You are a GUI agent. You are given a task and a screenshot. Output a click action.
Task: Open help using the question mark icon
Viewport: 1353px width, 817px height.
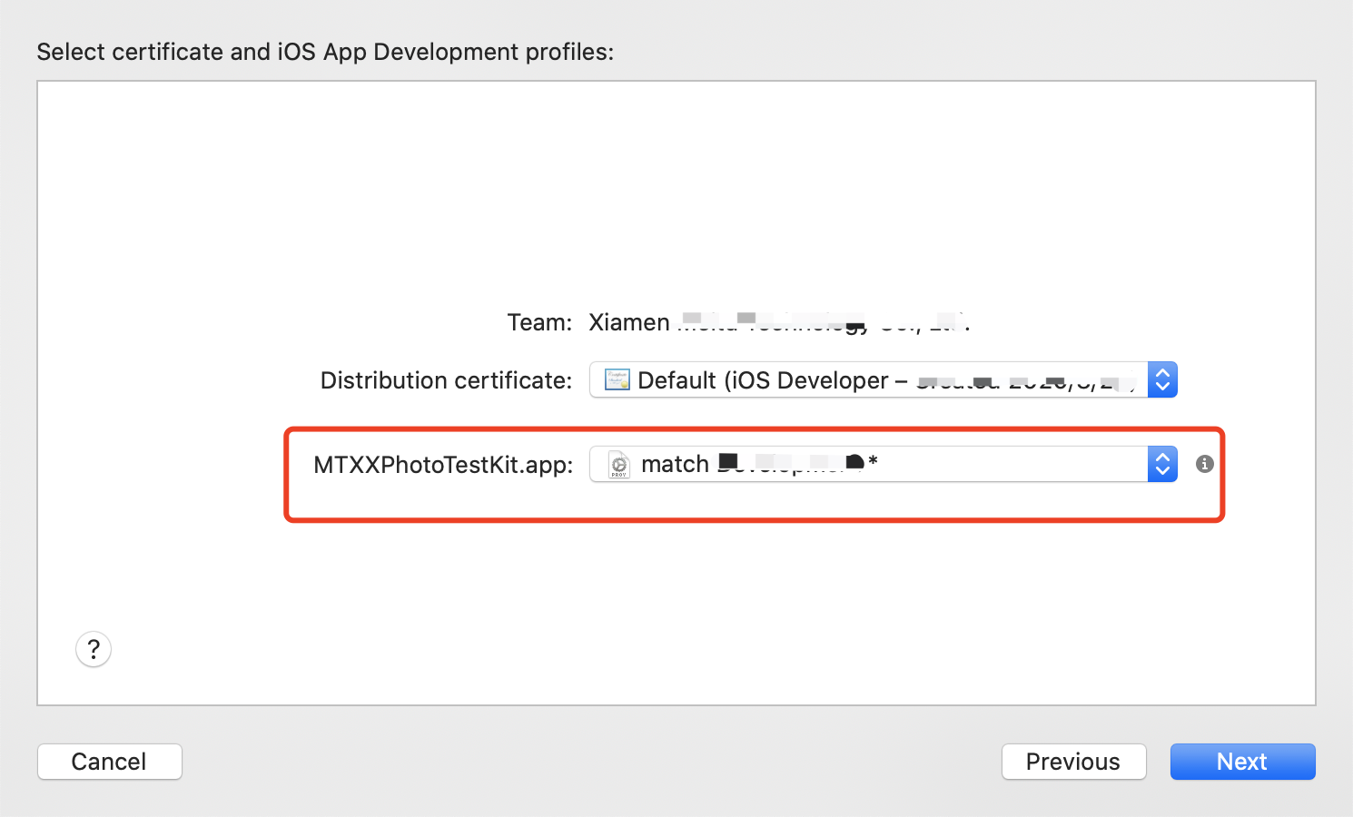[93, 648]
